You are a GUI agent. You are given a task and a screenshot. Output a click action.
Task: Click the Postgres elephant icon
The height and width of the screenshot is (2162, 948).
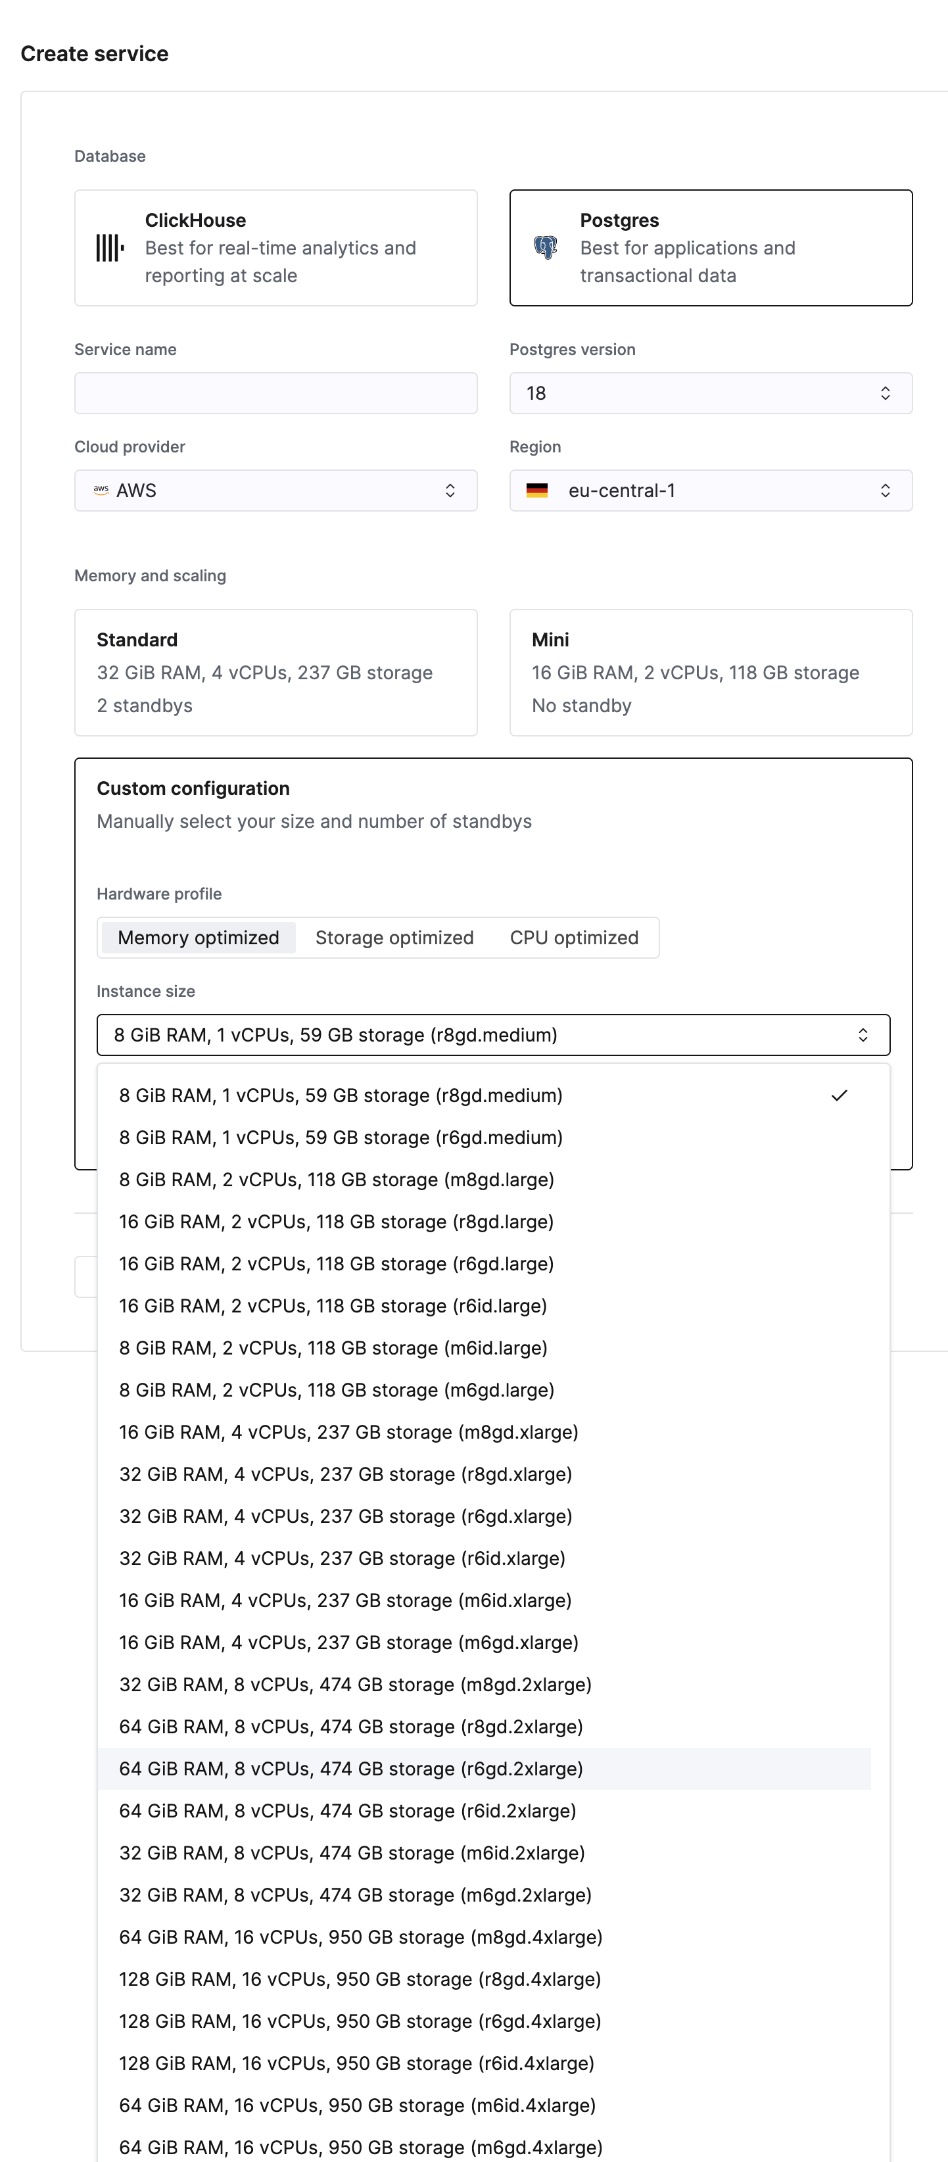tap(545, 248)
